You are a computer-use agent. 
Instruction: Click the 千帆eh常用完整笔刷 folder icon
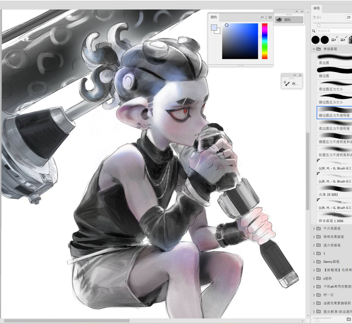point(319,287)
